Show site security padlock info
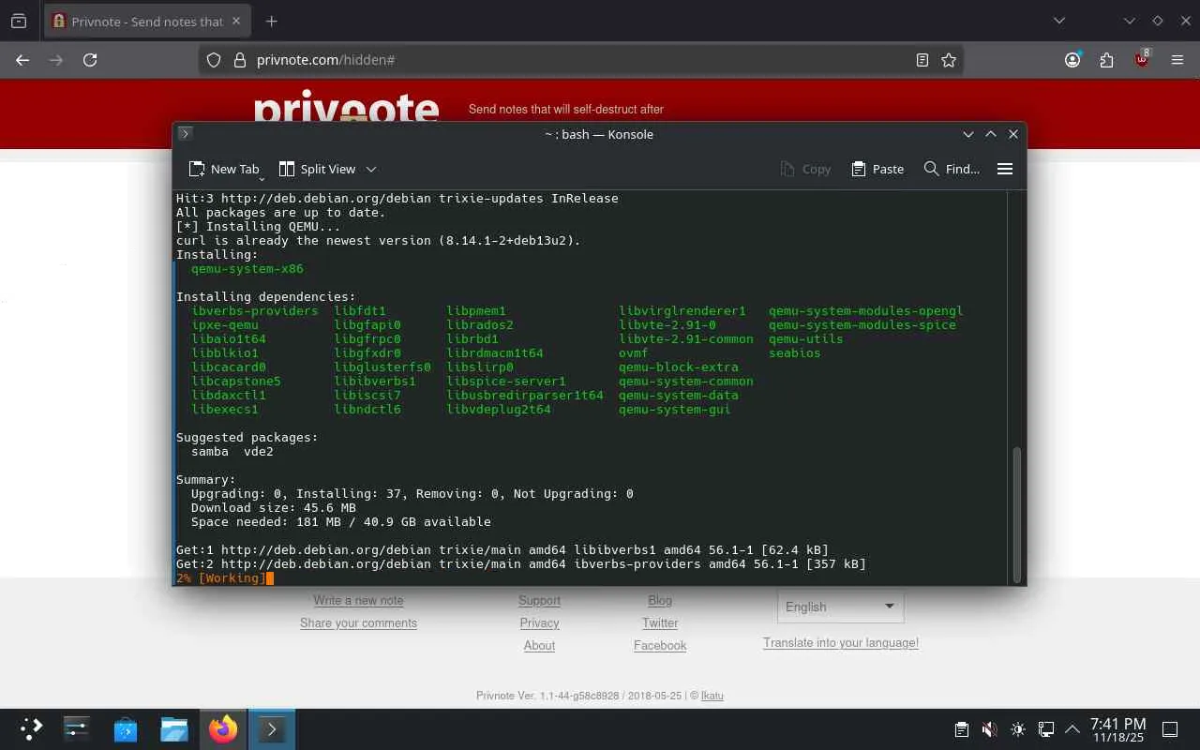Image resolution: width=1200 pixels, height=750 pixels. tap(238, 60)
